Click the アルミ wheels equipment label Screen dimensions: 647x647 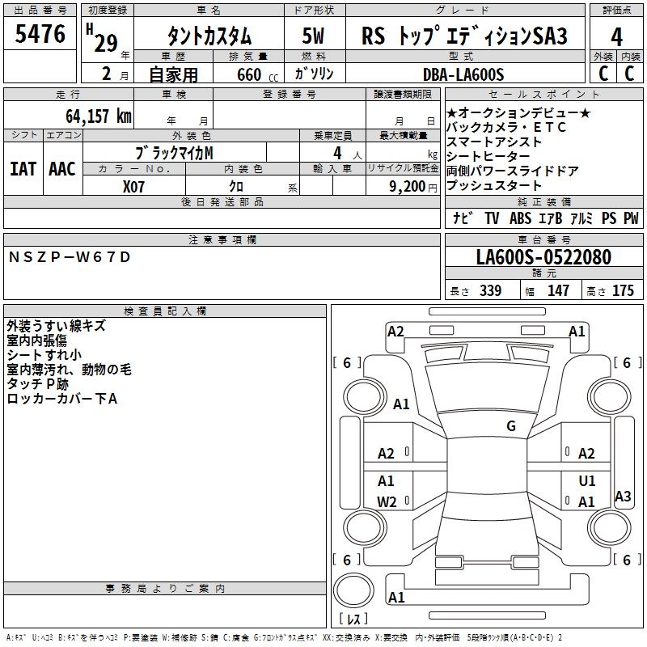click(581, 218)
